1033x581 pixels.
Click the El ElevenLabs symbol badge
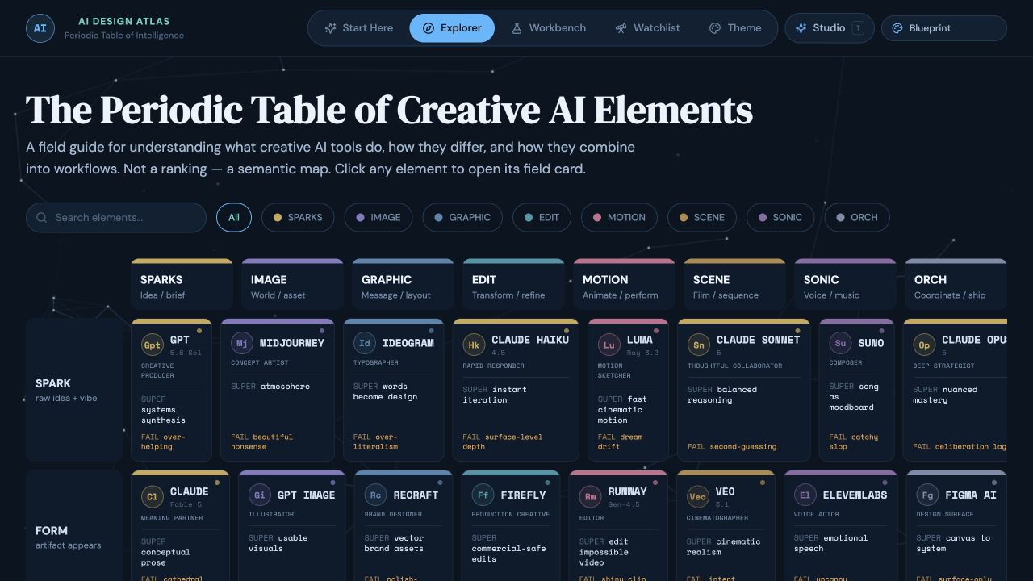805,495
